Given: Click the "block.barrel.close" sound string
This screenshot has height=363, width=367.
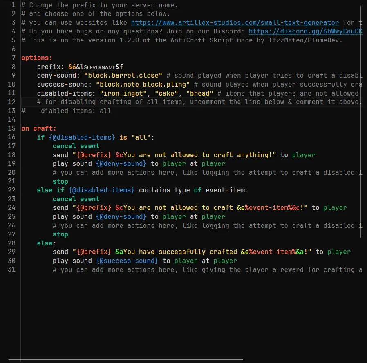Looking at the screenshot, I should click(123, 76).
